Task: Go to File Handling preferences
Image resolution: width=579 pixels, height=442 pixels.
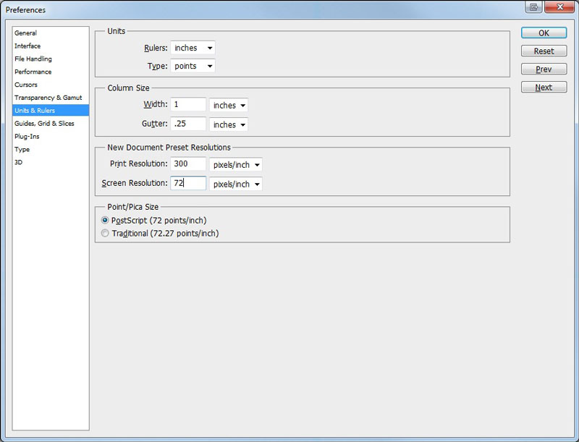Action: coord(33,59)
